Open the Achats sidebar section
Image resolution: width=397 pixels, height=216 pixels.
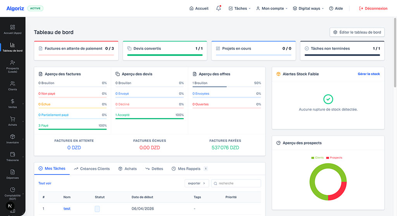pyautogui.click(x=12, y=121)
